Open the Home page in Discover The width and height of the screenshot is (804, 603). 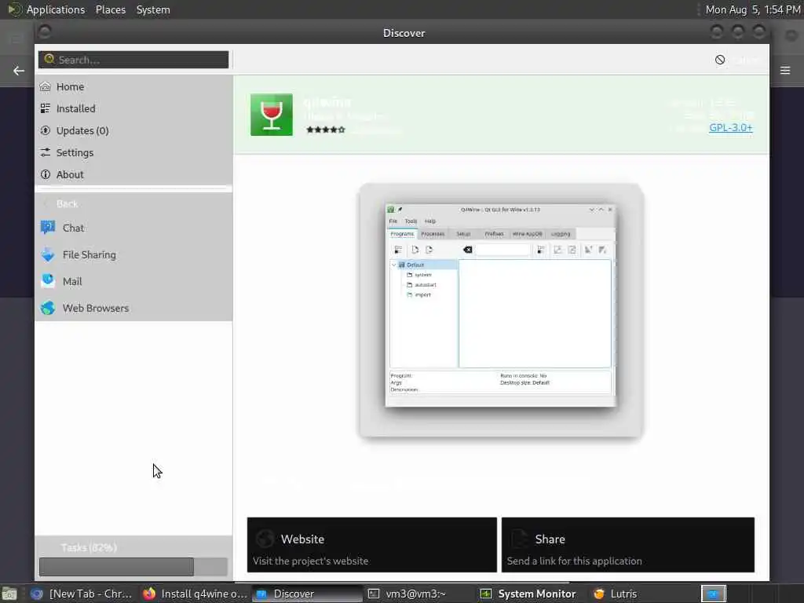(x=133, y=86)
